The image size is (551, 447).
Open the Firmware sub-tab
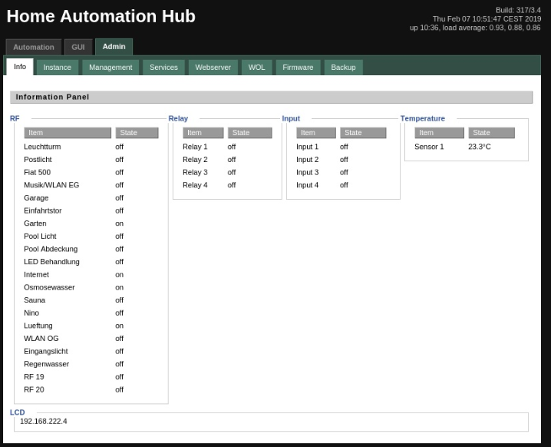tap(298, 67)
